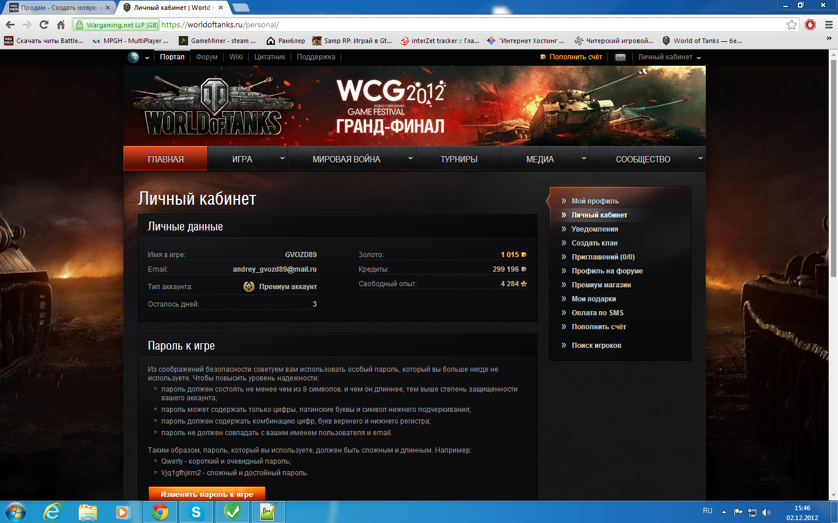The width and height of the screenshot is (838, 523).
Task: Expand the МИРОВАЯ ВОЙНА dropdown arrow
Action: 411,158
